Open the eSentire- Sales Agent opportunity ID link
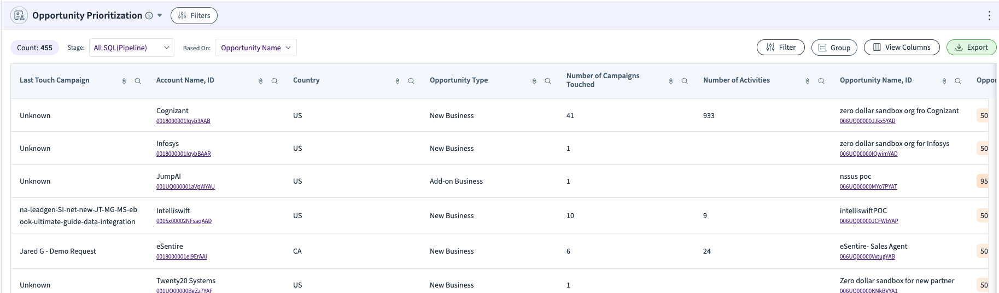 (x=867, y=257)
